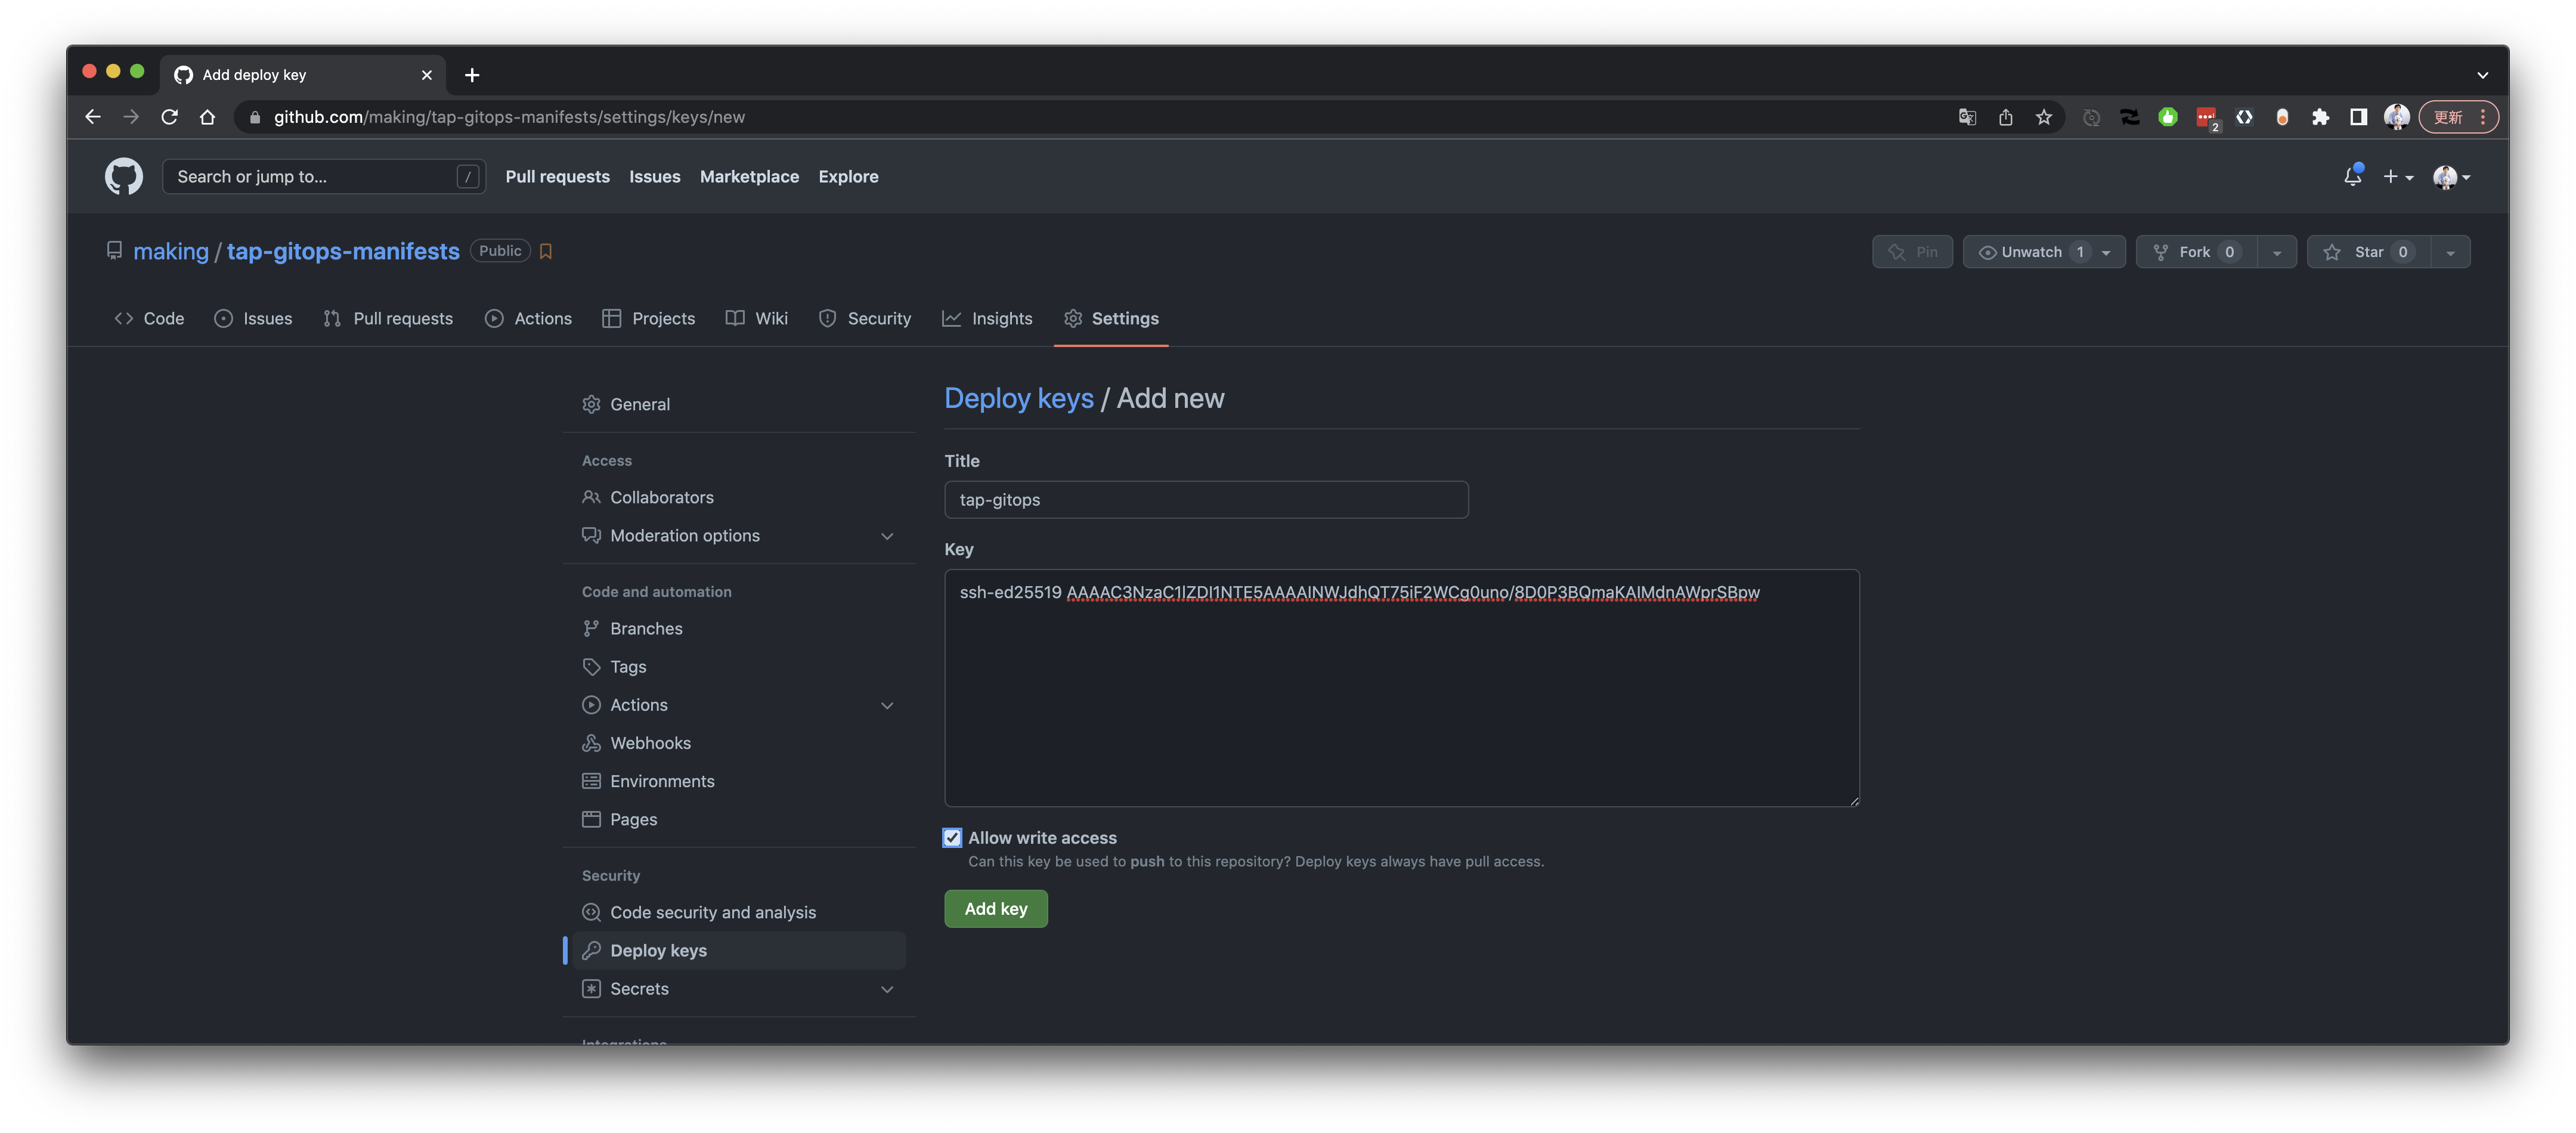Open the repository Security tab

coord(865,319)
